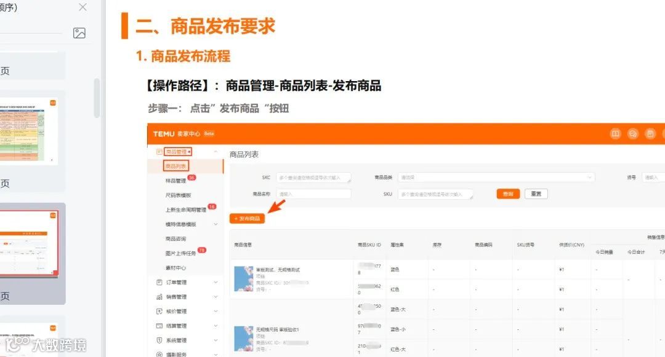Click the orange 查询 button

coord(508,194)
